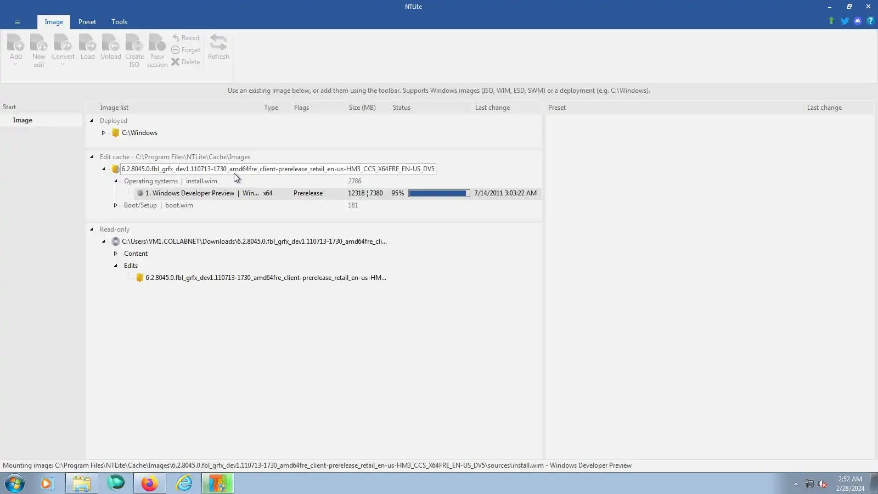Viewport: 878px width, 494px height.
Task: Collapse the Edit cache group
Action: coord(92,157)
